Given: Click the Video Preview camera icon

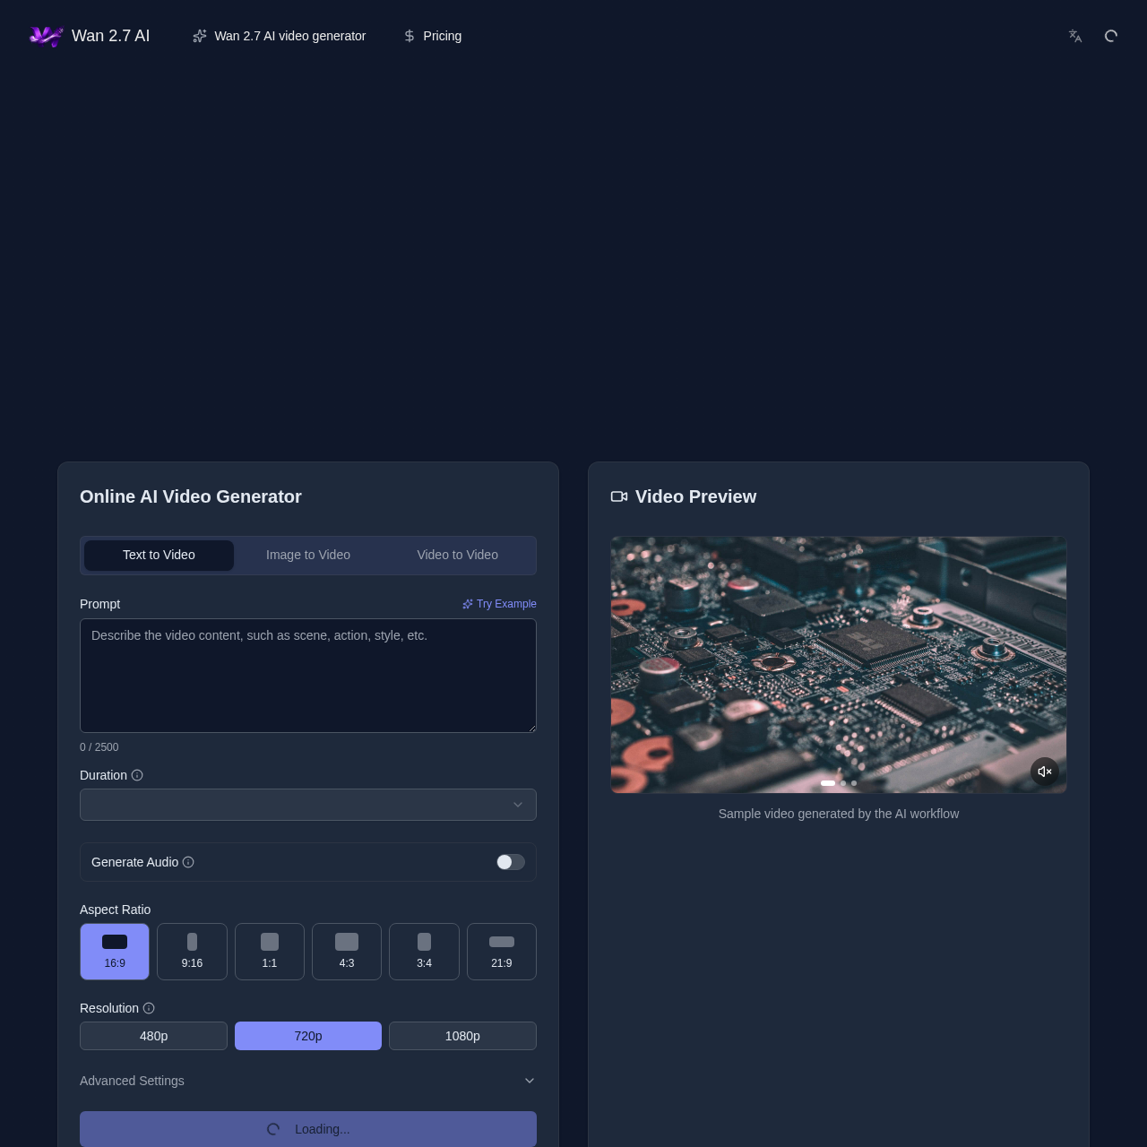Looking at the screenshot, I should 619,496.
